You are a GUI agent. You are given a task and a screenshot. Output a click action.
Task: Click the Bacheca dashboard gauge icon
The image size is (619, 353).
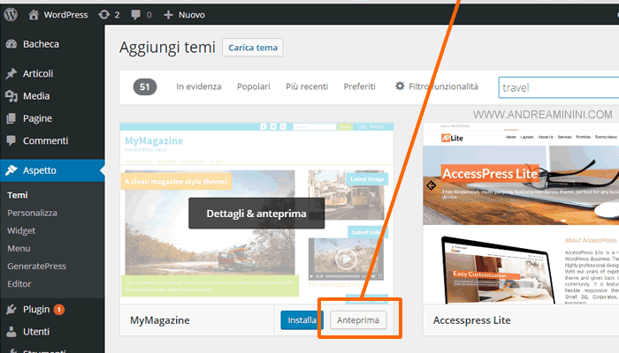click(x=11, y=44)
